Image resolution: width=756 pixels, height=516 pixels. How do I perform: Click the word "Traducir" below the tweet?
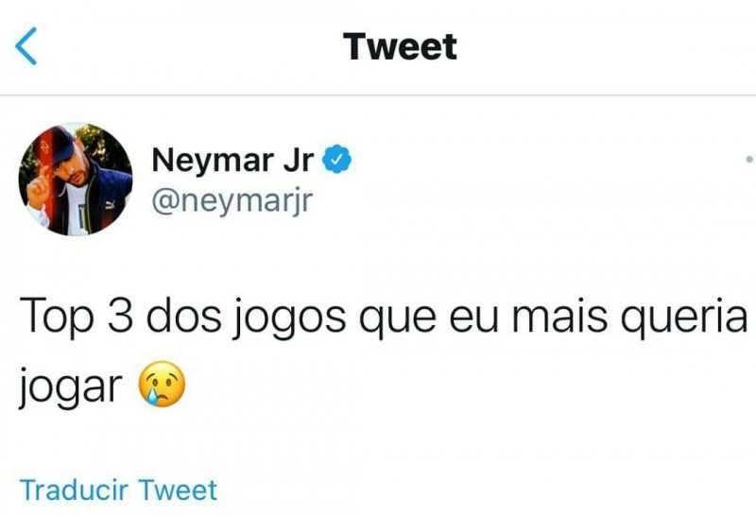(x=75, y=490)
